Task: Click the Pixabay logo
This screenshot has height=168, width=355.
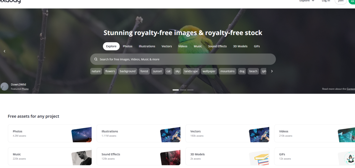Action: pyautogui.click(x=10, y=1)
